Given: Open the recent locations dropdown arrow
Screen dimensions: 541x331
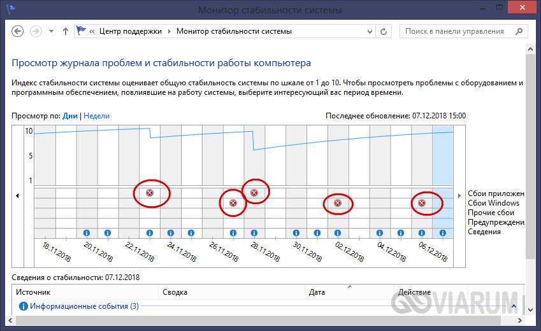Looking at the screenshot, I should click(x=51, y=31).
